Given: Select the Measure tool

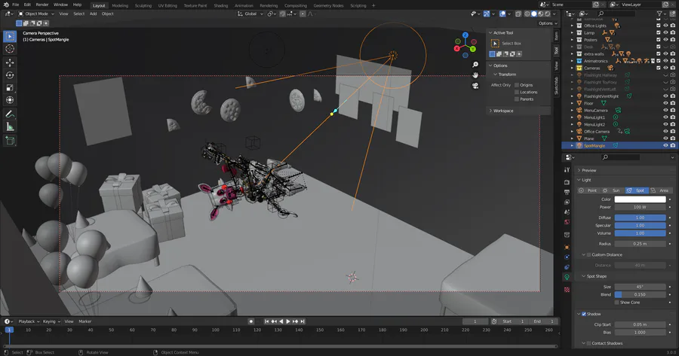Looking at the screenshot, I should pos(10,126).
